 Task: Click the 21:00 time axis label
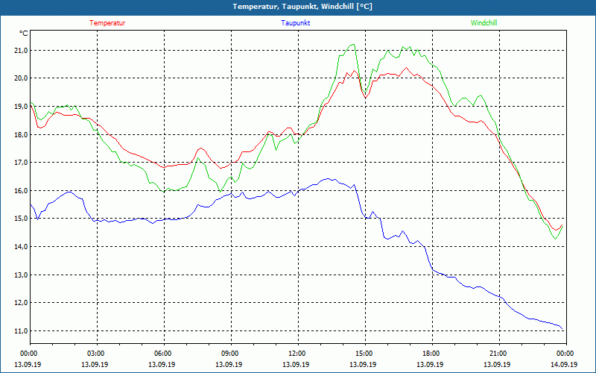click(499, 354)
